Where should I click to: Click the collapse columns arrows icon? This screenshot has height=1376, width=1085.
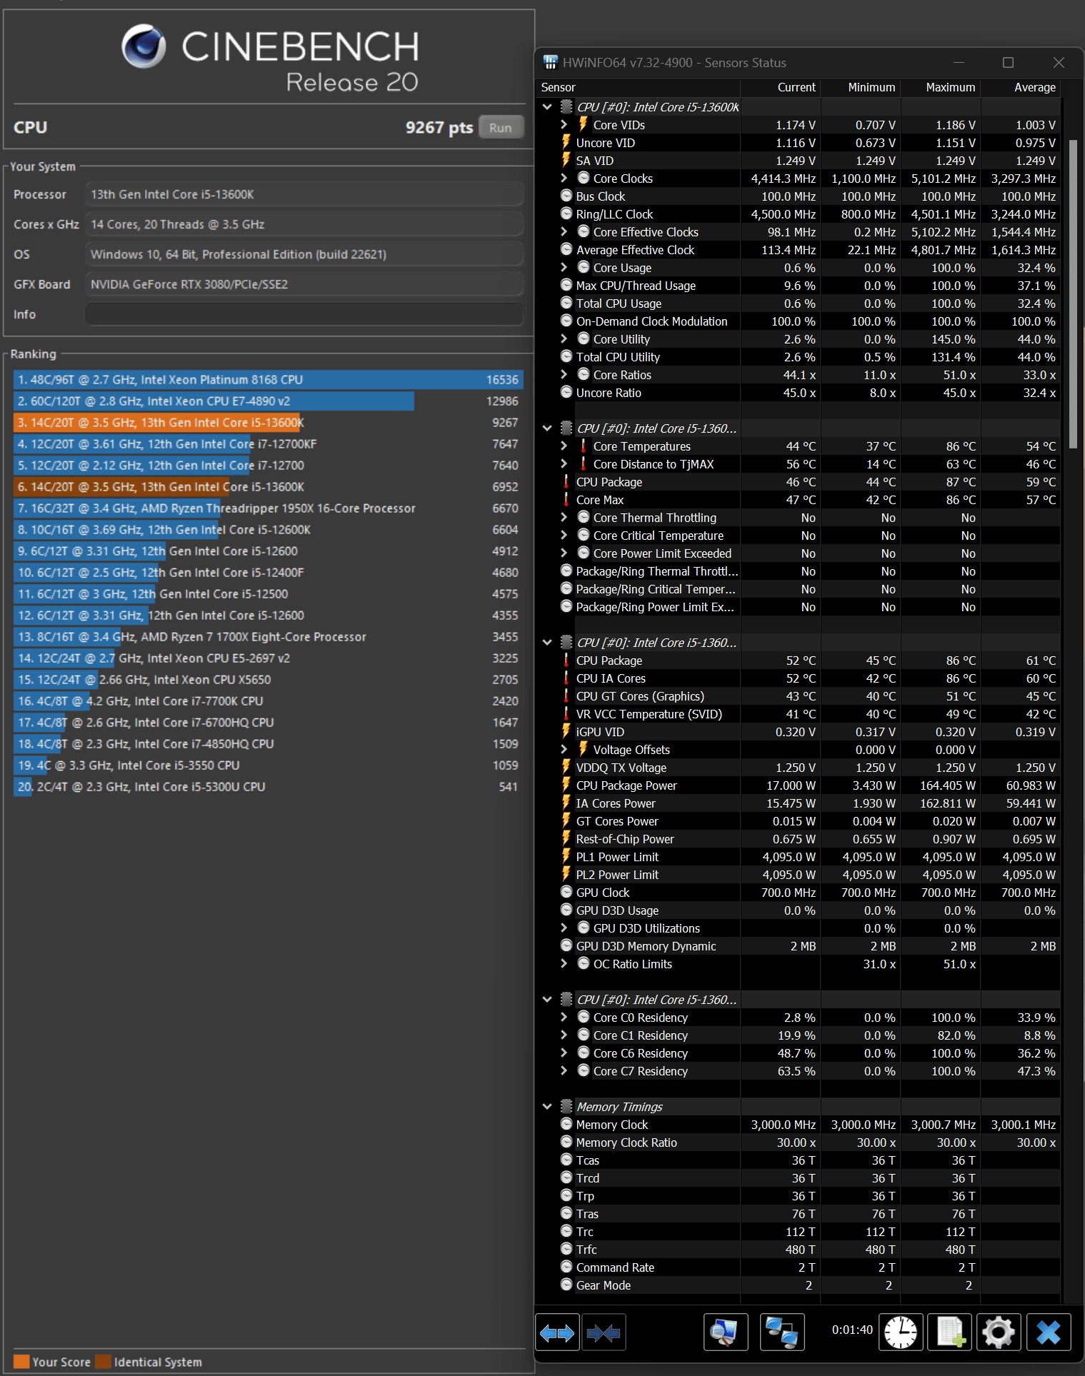pos(604,1332)
